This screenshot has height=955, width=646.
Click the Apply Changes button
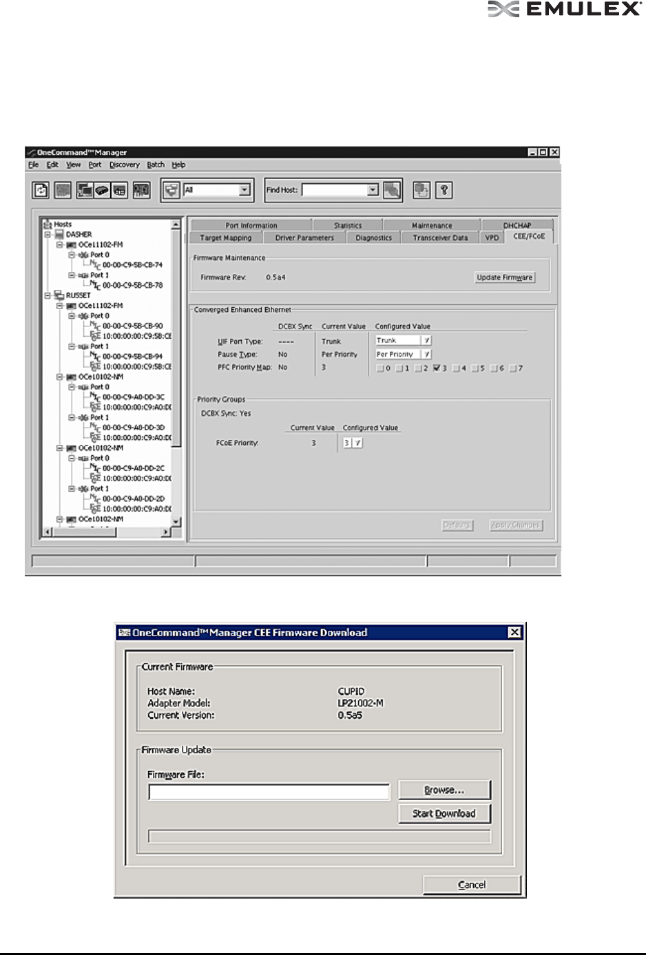[516, 525]
